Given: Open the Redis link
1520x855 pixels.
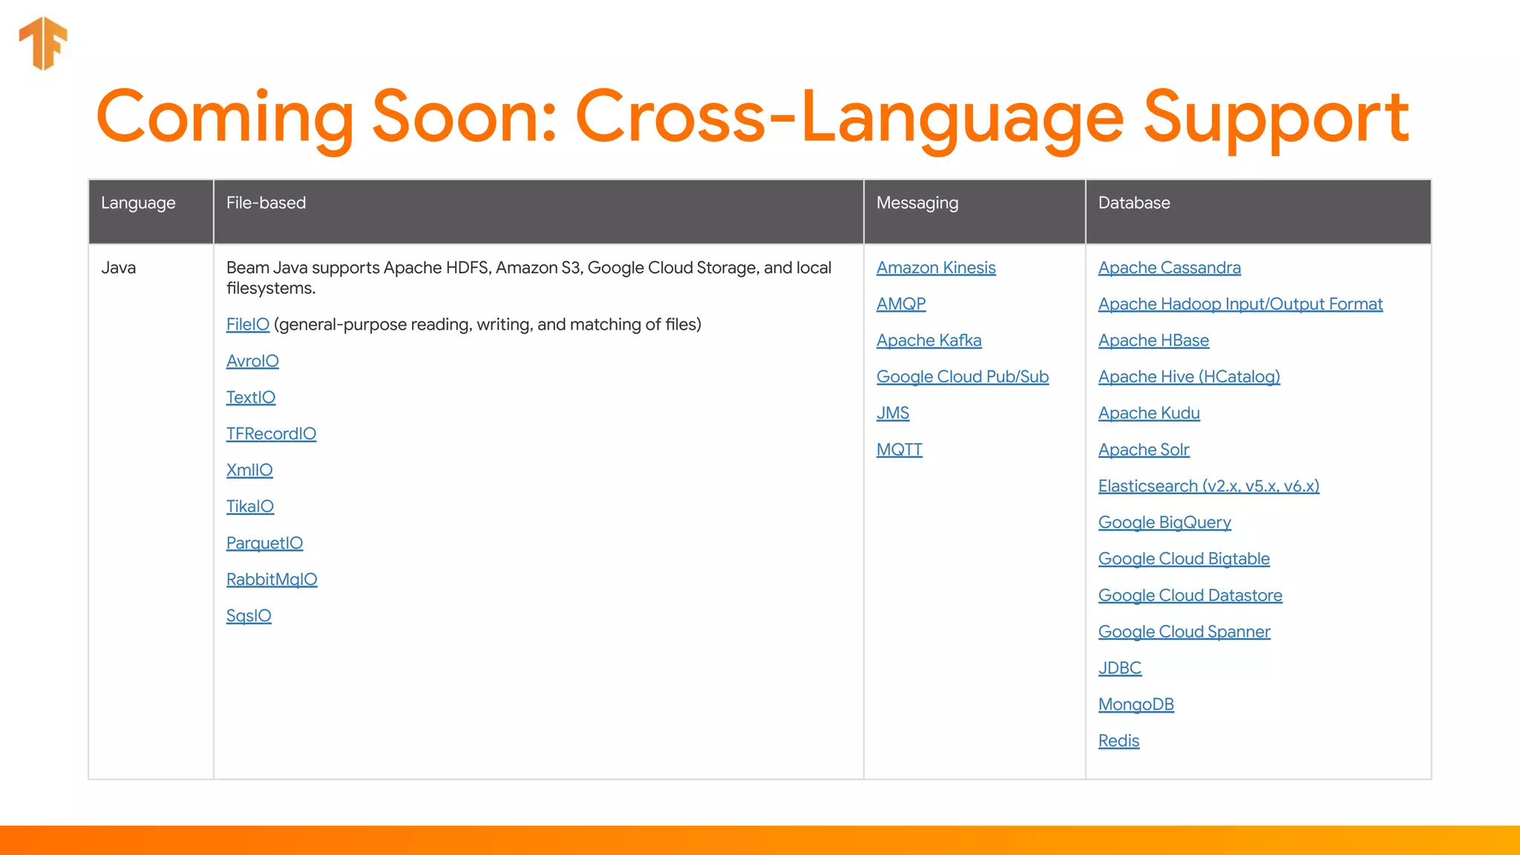Looking at the screenshot, I should (x=1118, y=741).
